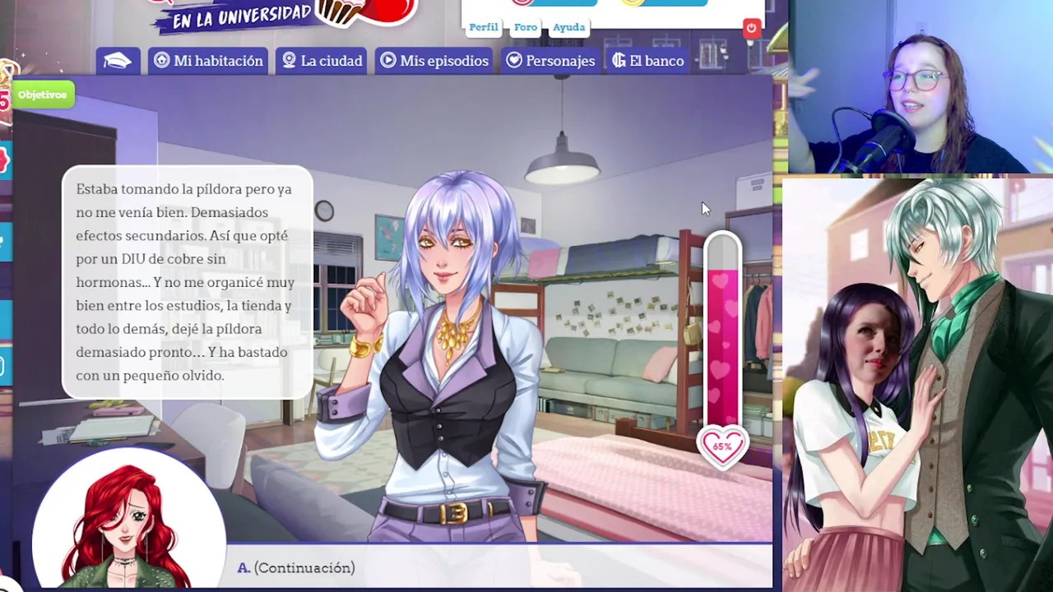Open the Objetivos panel
The width and height of the screenshot is (1053, 592).
(x=42, y=95)
